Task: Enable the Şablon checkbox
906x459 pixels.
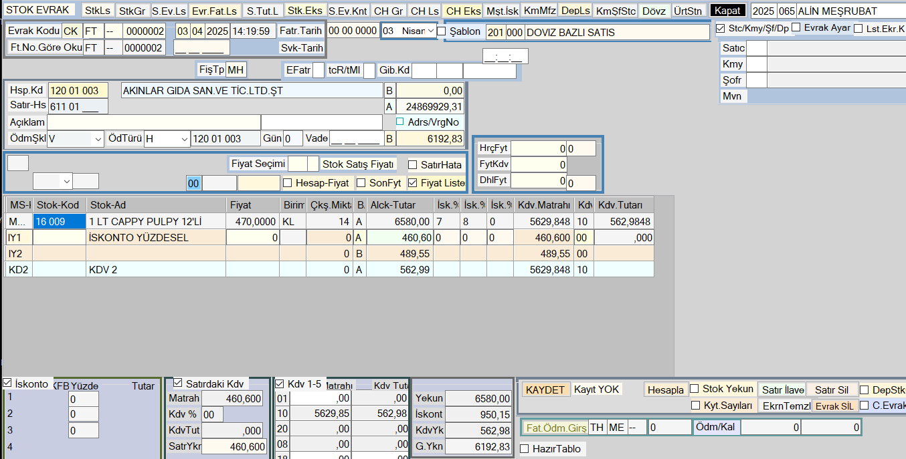Action: coord(441,31)
